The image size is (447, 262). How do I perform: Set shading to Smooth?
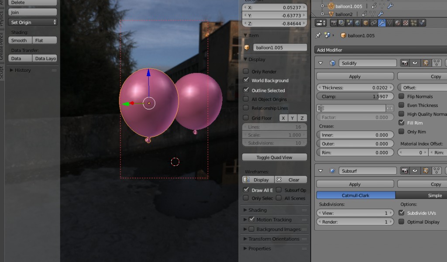point(20,41)
